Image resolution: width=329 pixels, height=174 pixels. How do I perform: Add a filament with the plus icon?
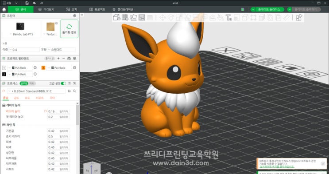[x=58, y=59]
